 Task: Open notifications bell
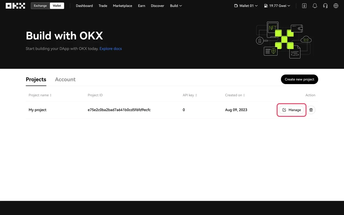315,6
